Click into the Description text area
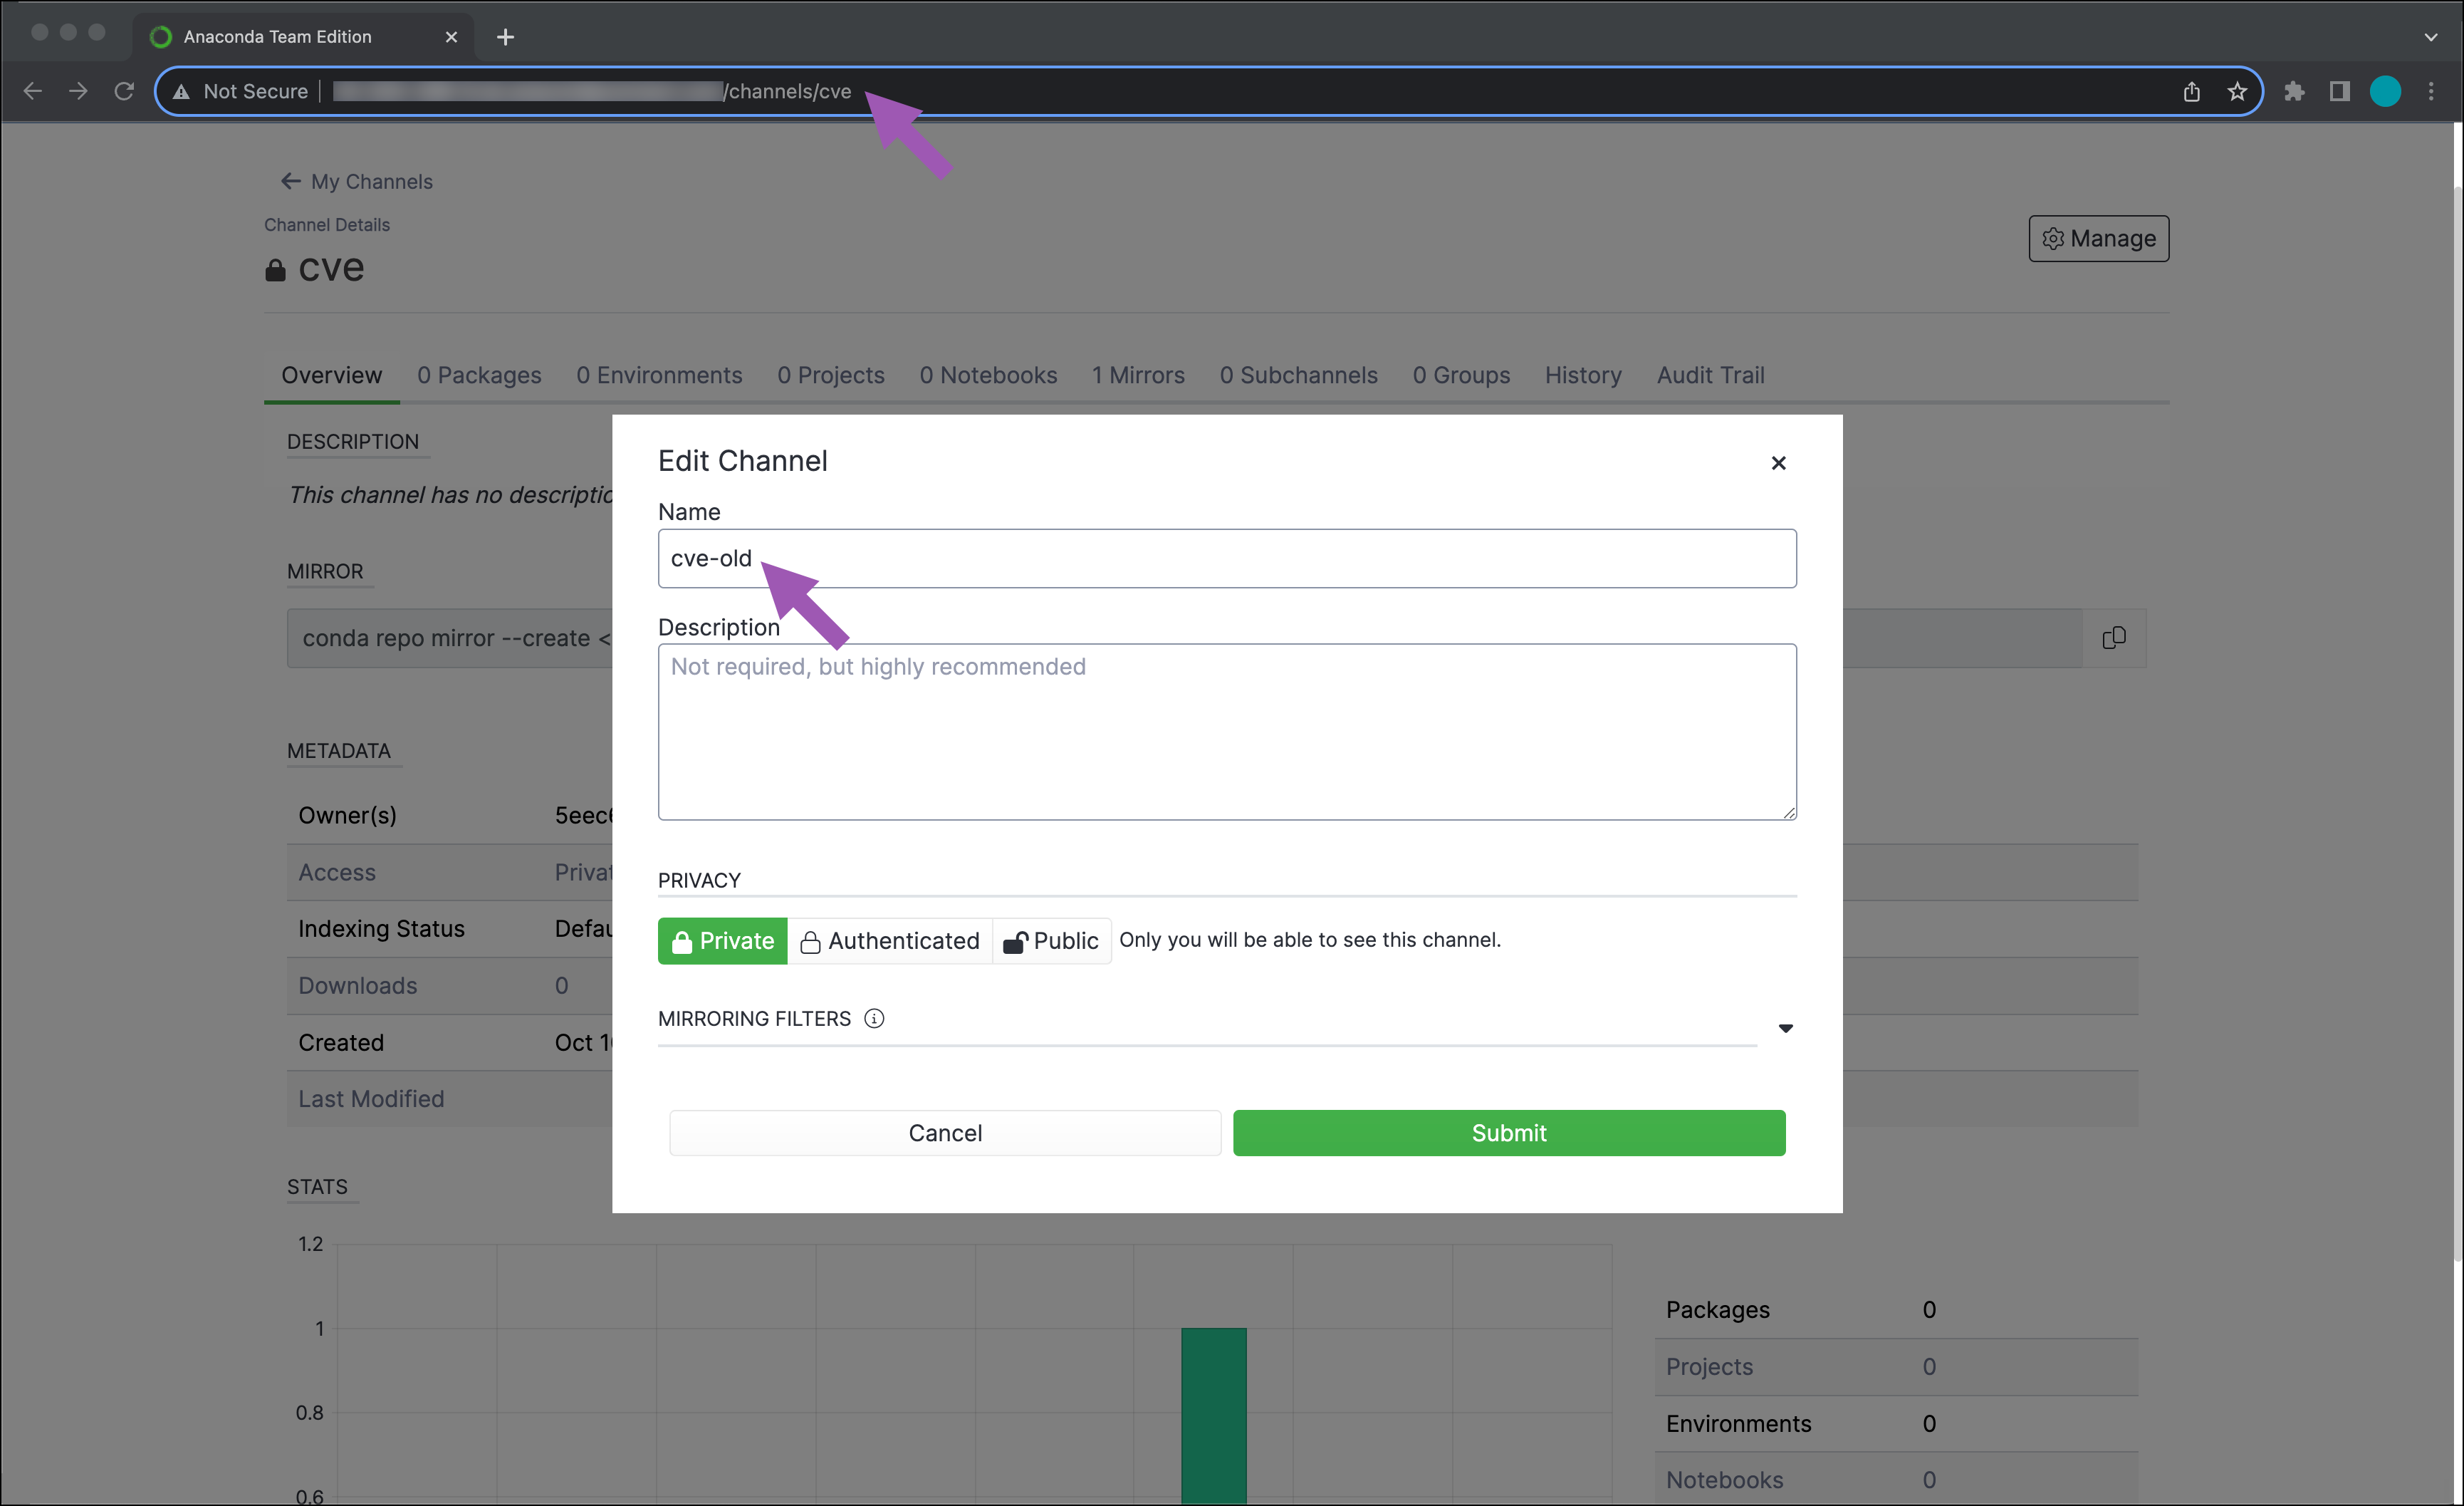This screenshot has width=2464, height=1506. coord(1226,730)
